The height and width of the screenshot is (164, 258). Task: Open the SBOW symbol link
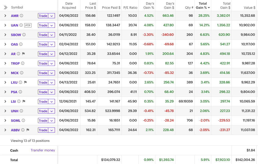coord(16,35)
